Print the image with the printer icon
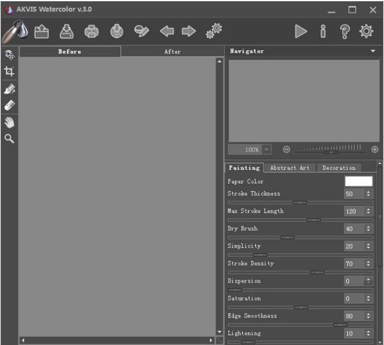 click(91, 32)
